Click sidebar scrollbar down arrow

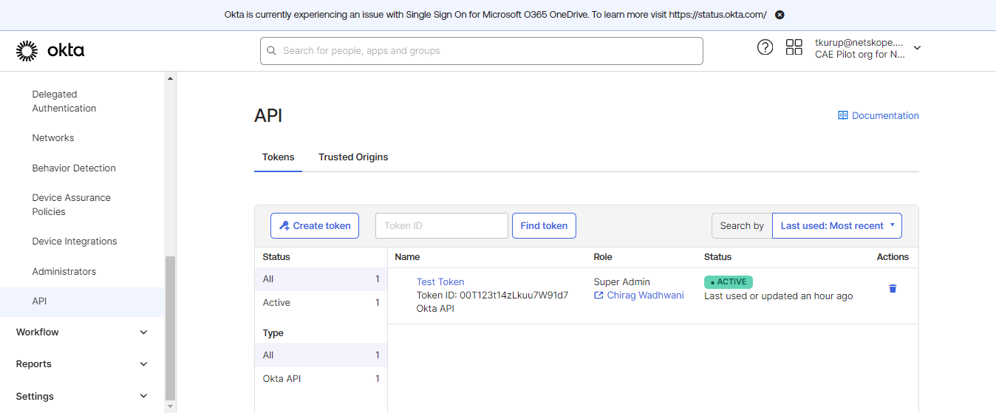[171, 406]
